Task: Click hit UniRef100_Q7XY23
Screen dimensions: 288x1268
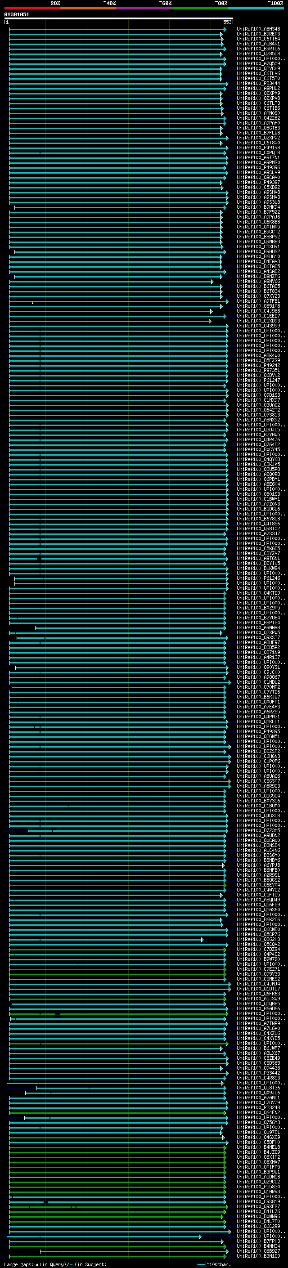Action: pos(258,296)
